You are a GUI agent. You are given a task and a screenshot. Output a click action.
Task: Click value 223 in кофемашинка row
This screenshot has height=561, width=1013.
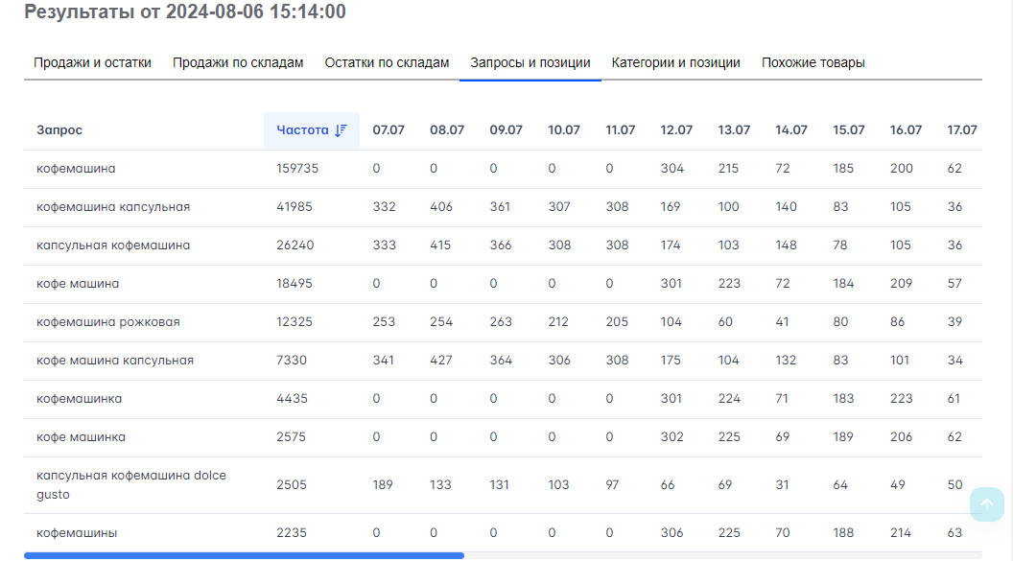[901, 399]
